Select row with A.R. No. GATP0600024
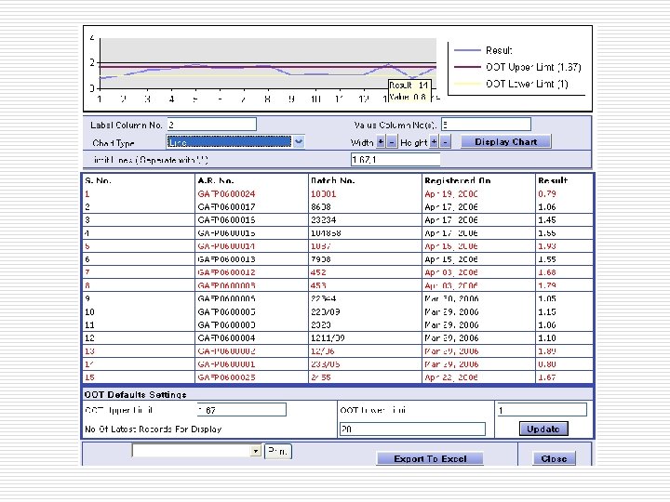Viewport: 670px width, 502px height. pyautogui.click(x=228, y=193)
